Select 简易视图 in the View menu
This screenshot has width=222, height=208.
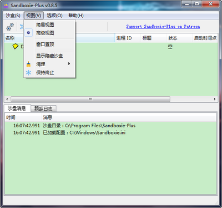(49, 24)
